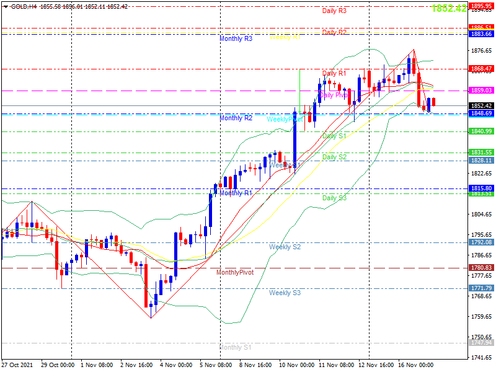This screenshot has height=372, width=496.
Task: Click the 1780.83 MonthlyPivot price tag
Action: click(481, 268)
